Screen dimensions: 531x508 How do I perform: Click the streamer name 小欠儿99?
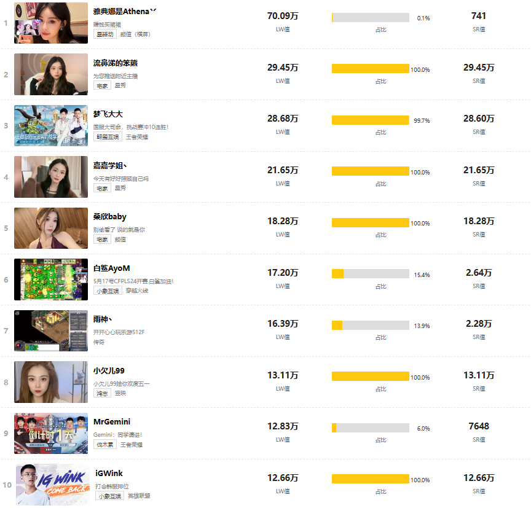point(109,370)
